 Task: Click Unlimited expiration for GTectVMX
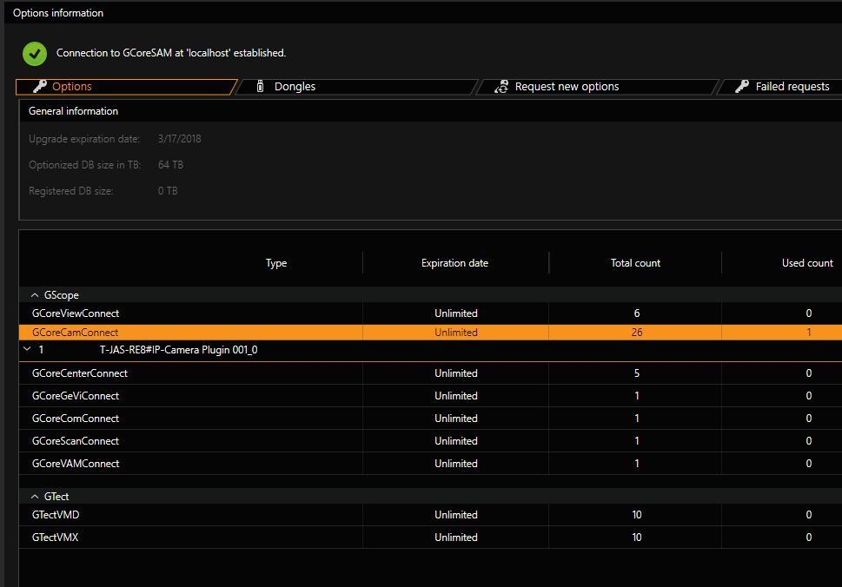(x=456, y=538)
